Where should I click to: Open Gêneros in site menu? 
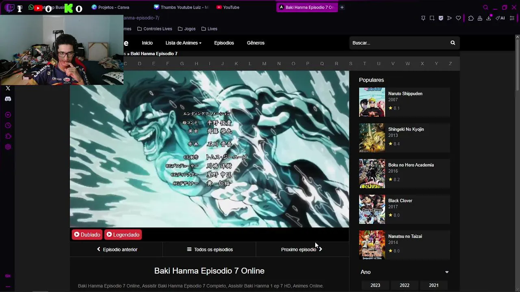tap(256, 43)
